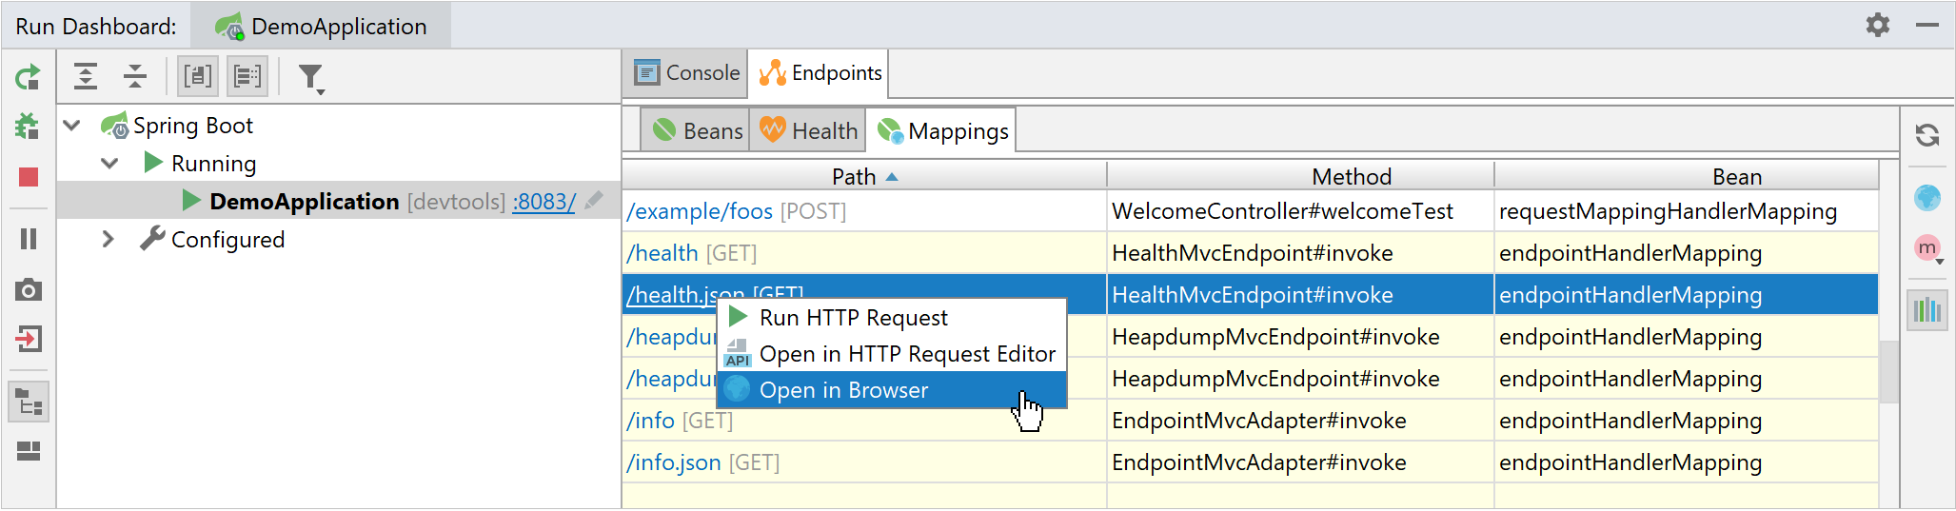The image size is (1956, 511).
Task: Click the pencil edit icon beside DemoApplication
Action: click(x=594, y=201)
